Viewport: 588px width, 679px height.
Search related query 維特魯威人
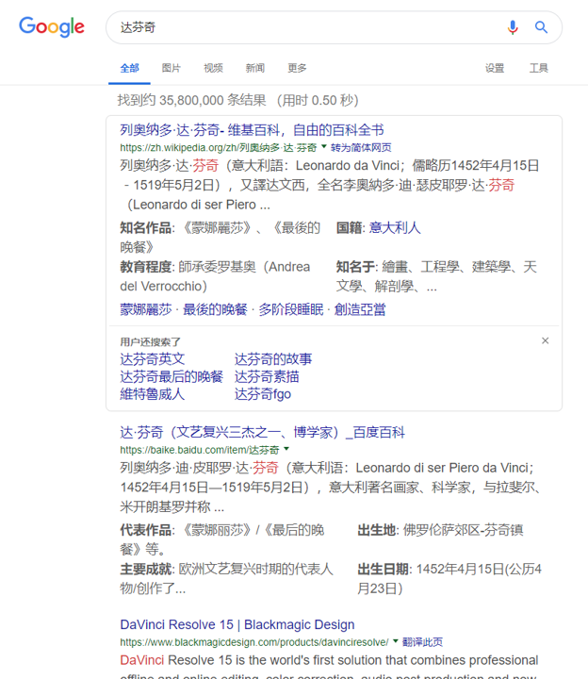(153, 394)
